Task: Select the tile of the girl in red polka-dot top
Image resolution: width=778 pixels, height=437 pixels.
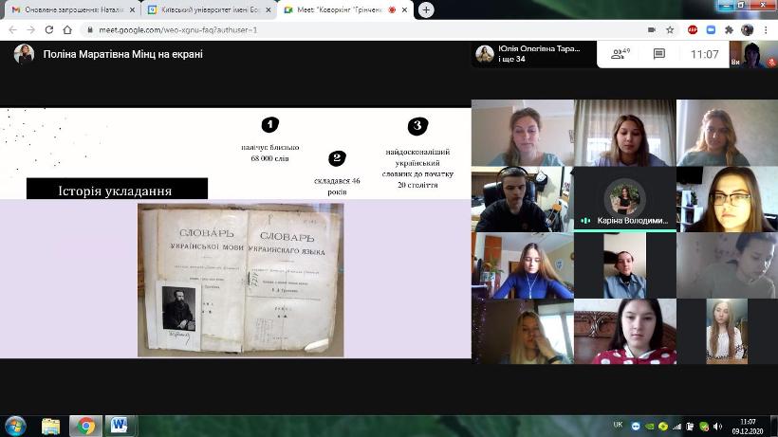Action: (624, 332)
